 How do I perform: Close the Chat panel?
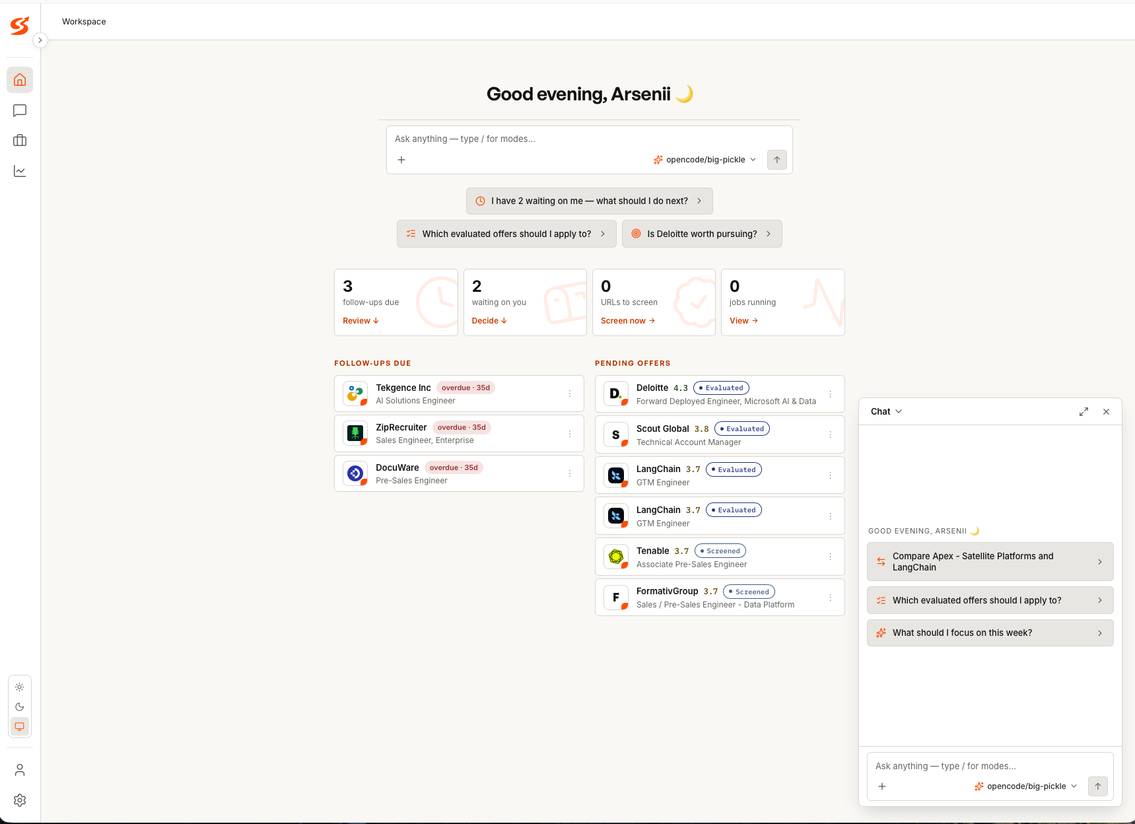coord(1106,411)
